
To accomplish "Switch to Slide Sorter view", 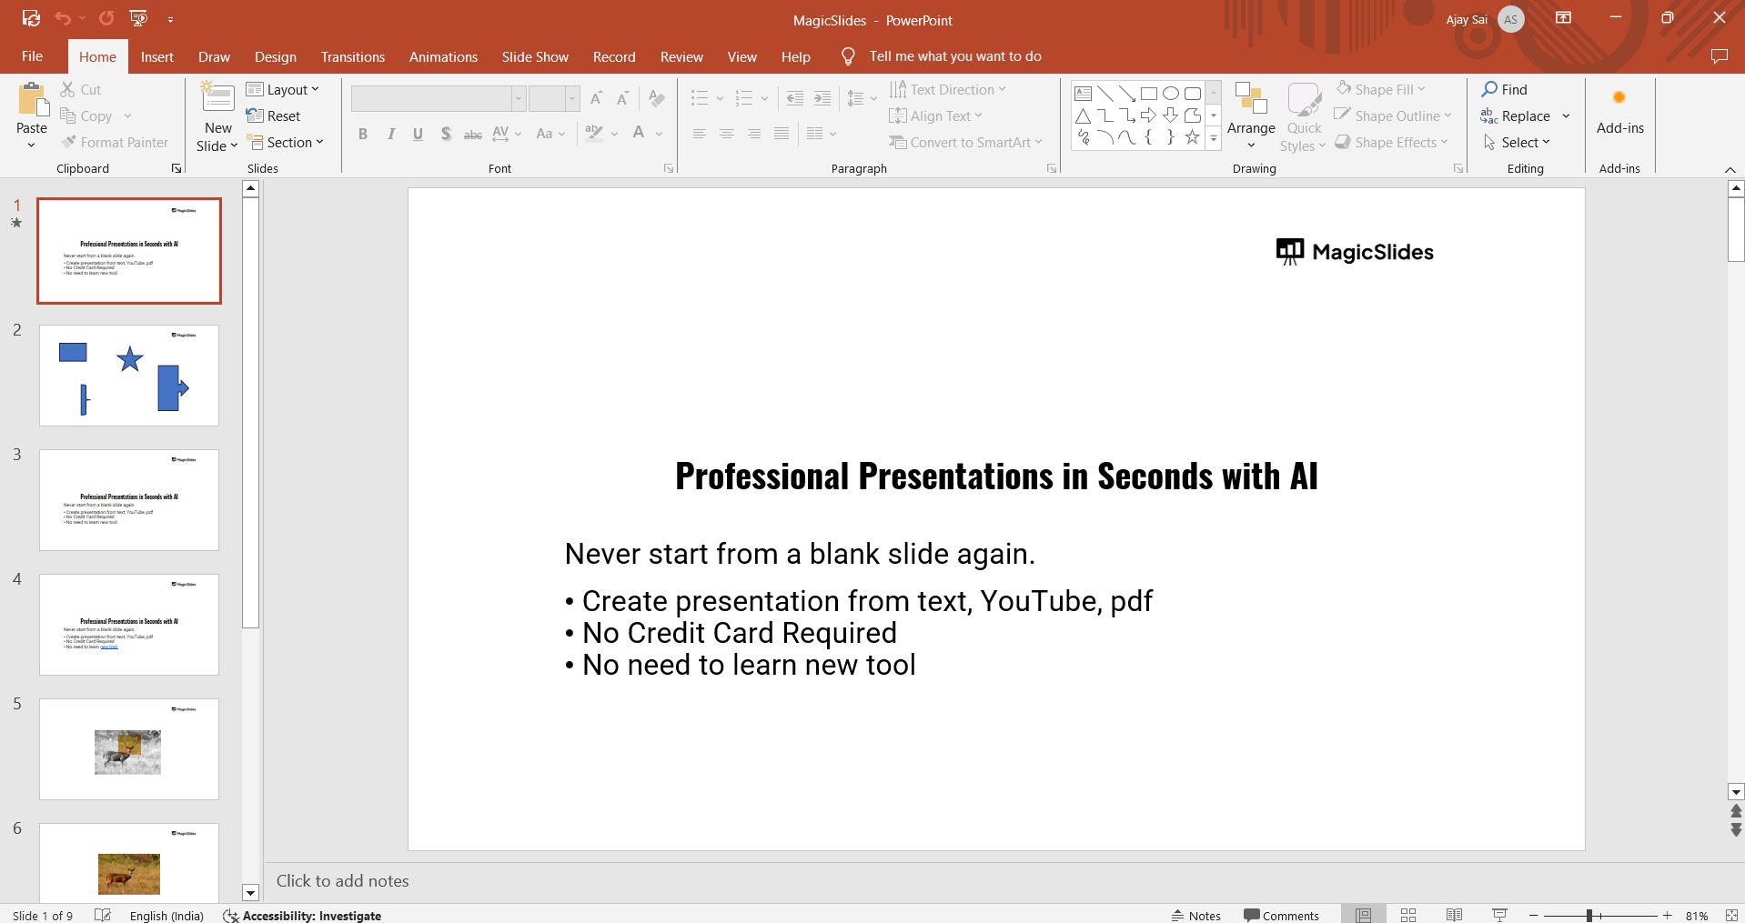I will pos(1408,915).
